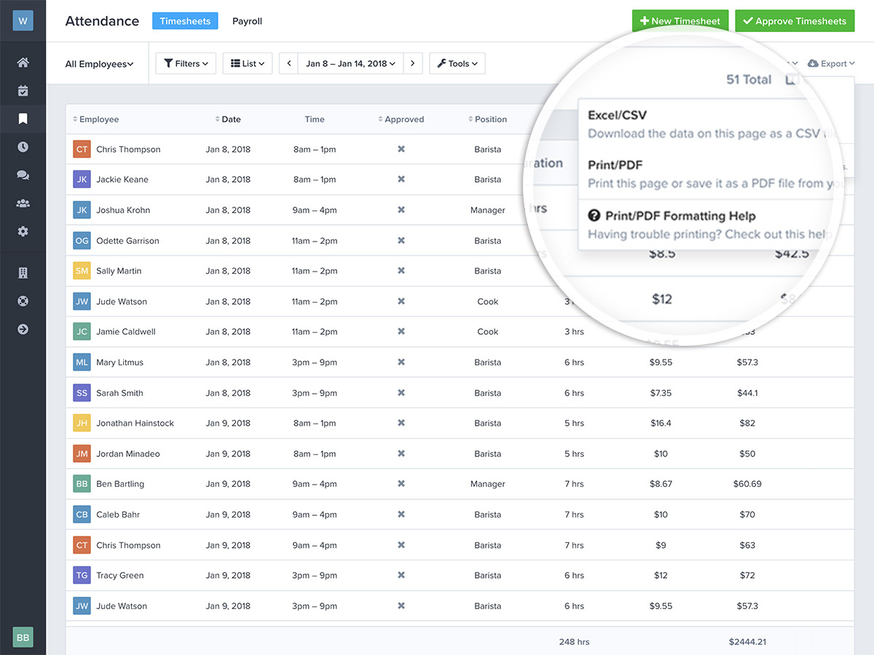Click Caleb Bahr's CB avatar

82,514
